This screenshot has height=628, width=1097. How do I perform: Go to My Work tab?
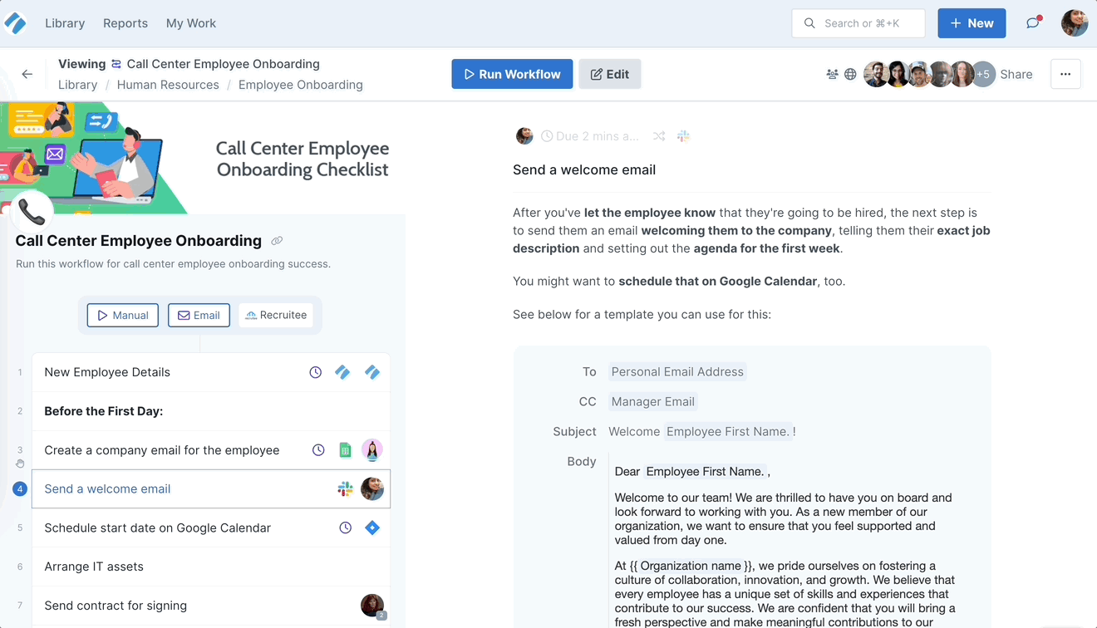pos(191,23)
